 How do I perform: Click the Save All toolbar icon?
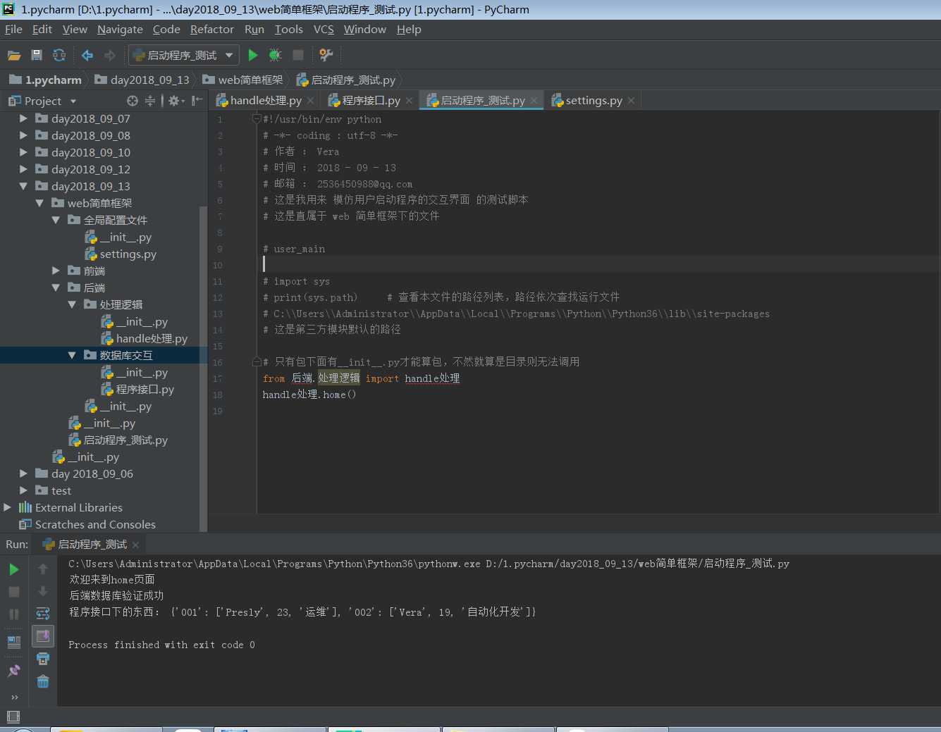click(37, 55)
